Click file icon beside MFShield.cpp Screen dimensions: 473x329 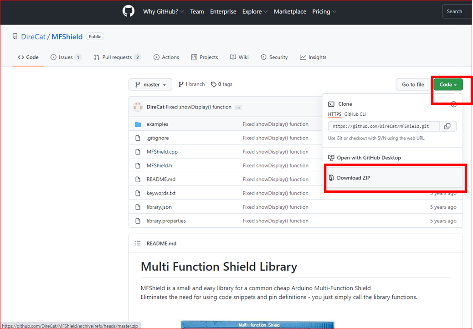pos(138,152)
